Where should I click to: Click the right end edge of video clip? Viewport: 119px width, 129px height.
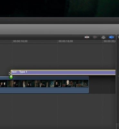89,84
